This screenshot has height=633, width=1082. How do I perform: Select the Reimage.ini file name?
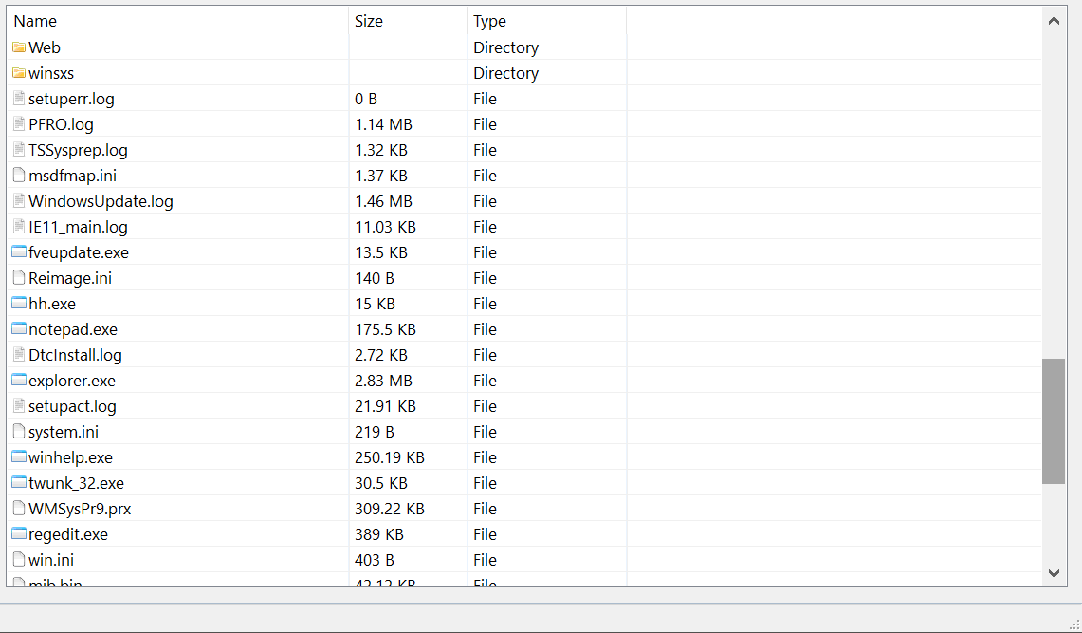(x=70, y=278)
